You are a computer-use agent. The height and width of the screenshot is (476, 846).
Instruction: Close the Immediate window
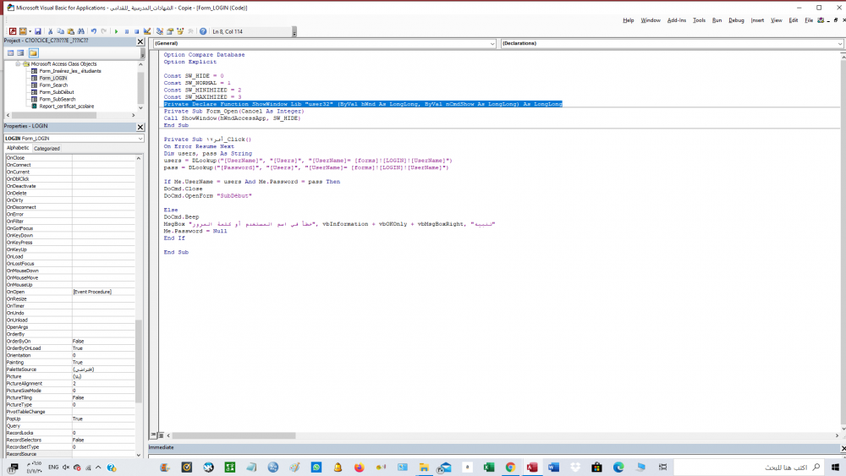(x=843, y=448)
